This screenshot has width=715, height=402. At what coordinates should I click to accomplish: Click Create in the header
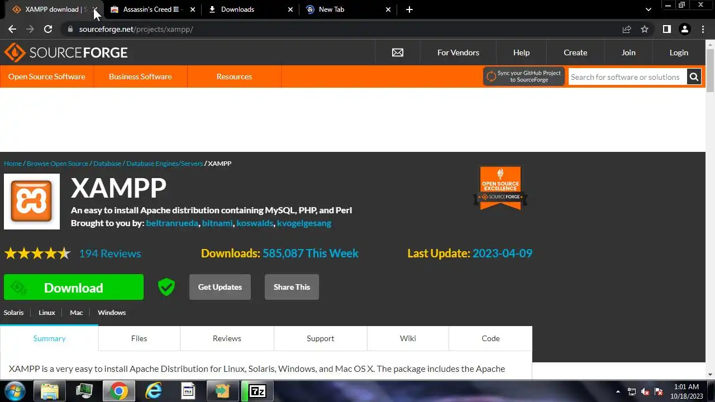coord(575,52)
